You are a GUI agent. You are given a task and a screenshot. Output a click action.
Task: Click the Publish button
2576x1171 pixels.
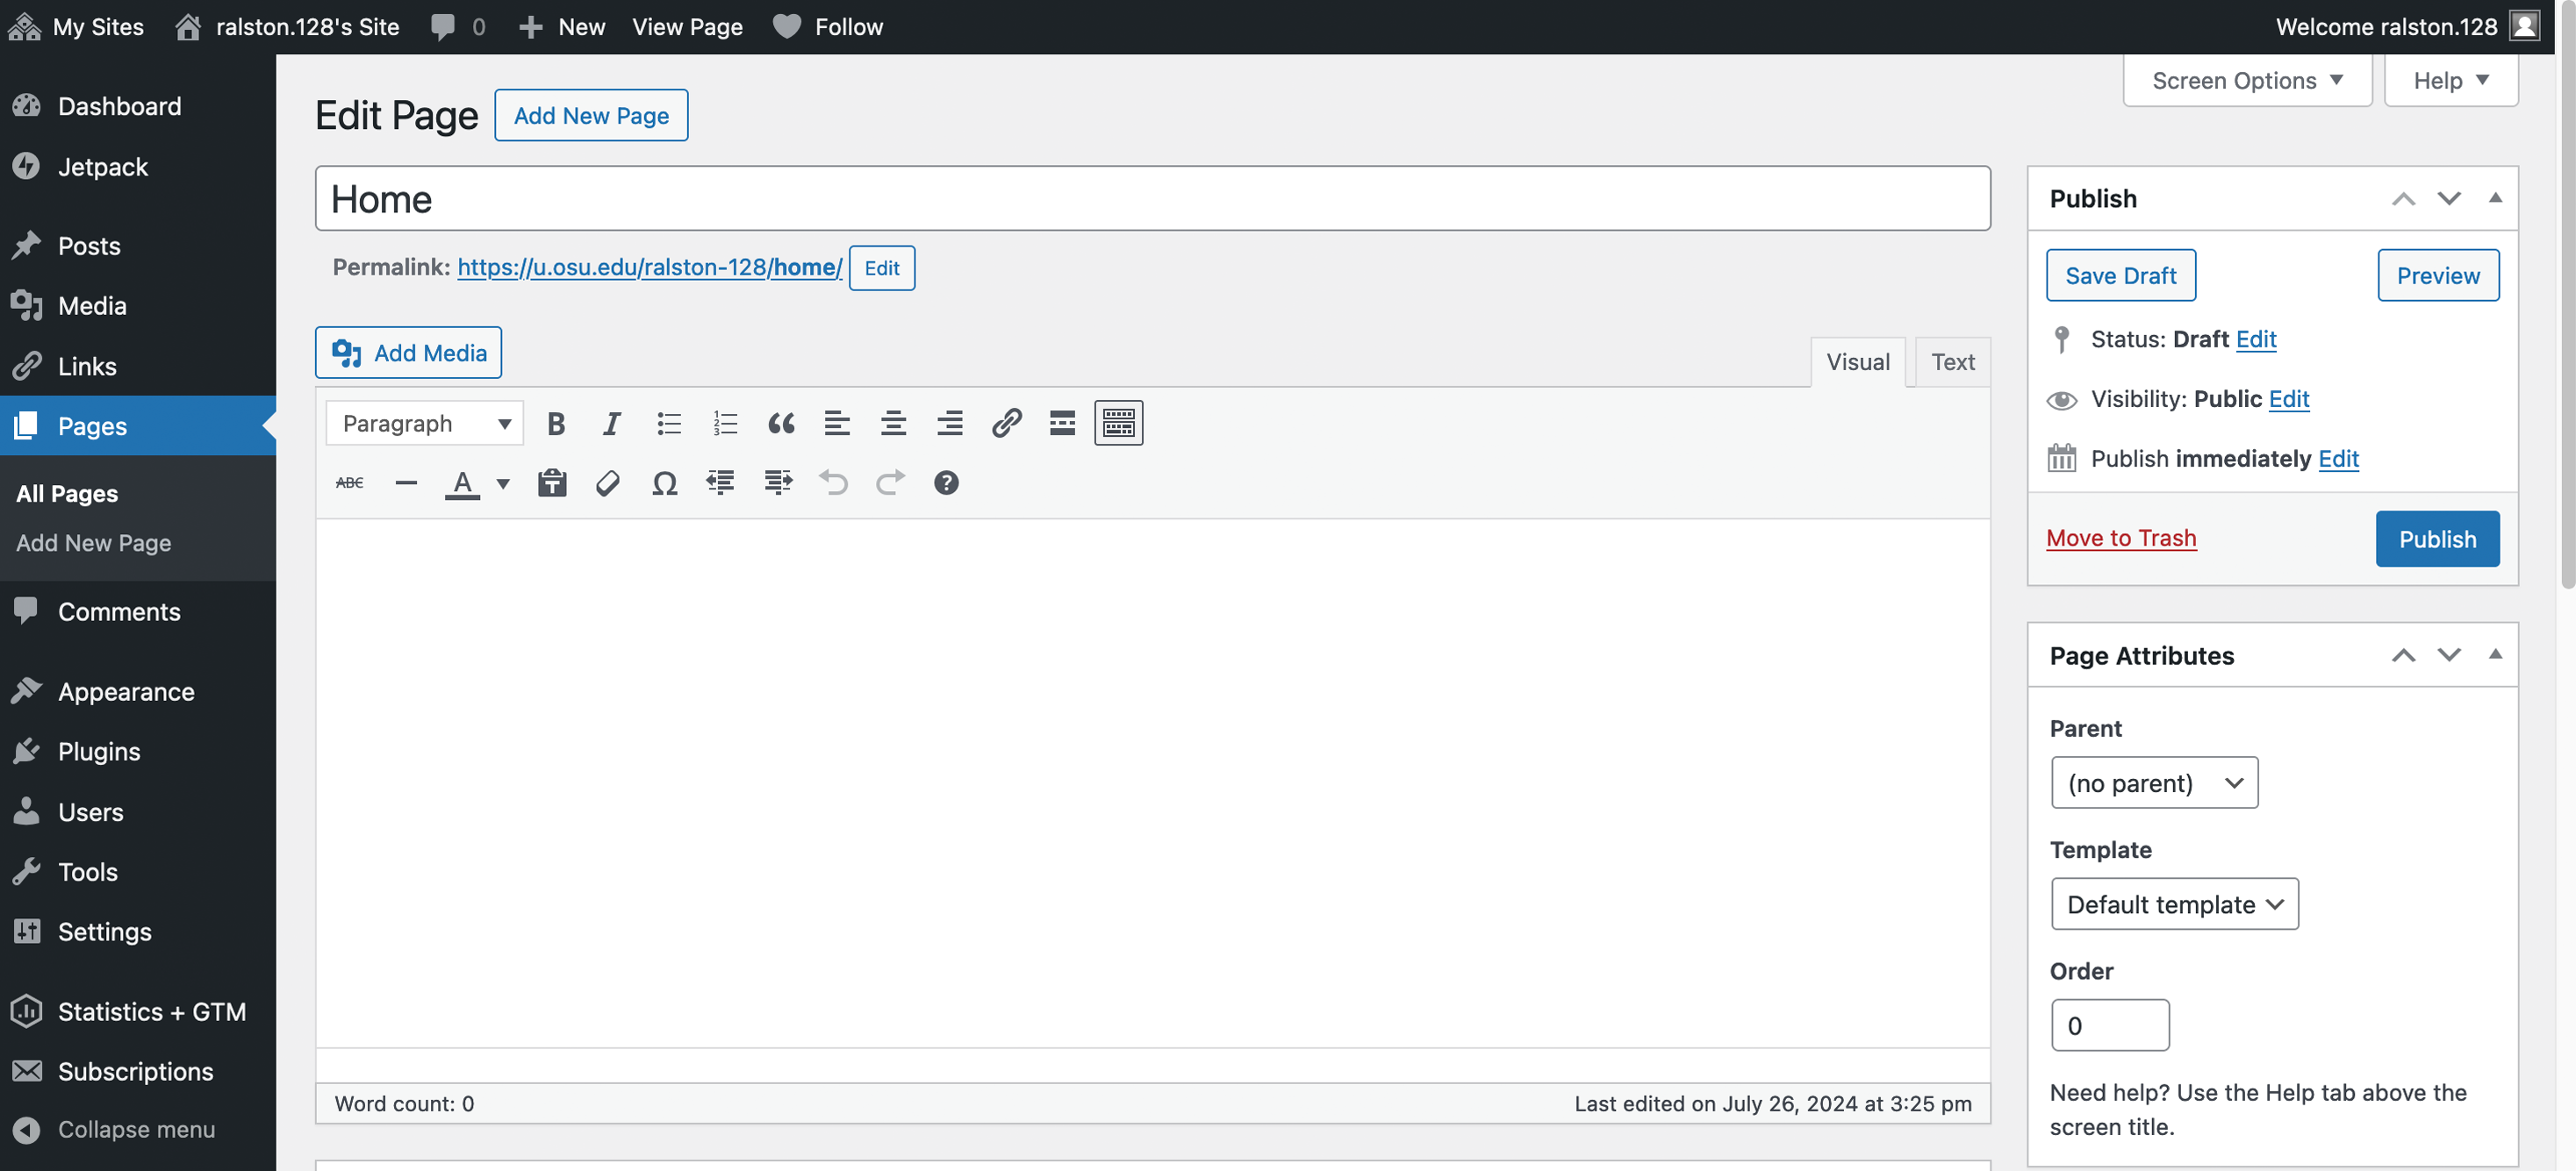point(2436,539)
